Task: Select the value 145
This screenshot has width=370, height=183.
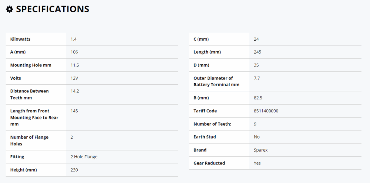Action: 74,111
